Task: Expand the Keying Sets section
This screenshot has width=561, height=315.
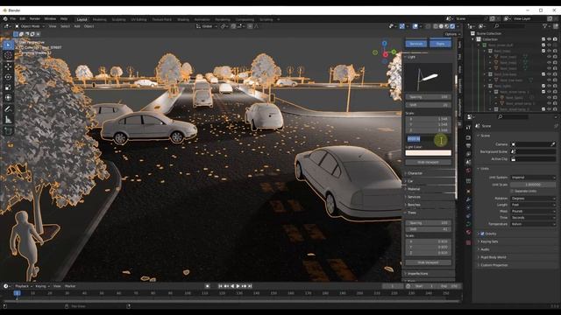Action: [489, 241]
